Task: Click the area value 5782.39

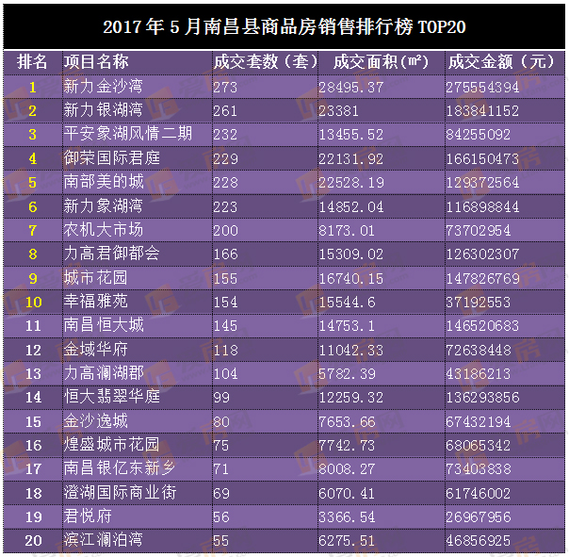Action: click(347, 374)
